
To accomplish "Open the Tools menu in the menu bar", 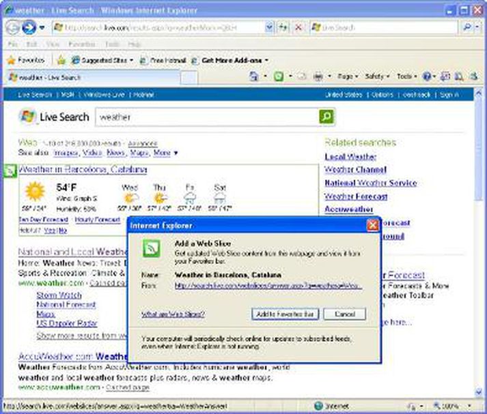I will [112, 44].
